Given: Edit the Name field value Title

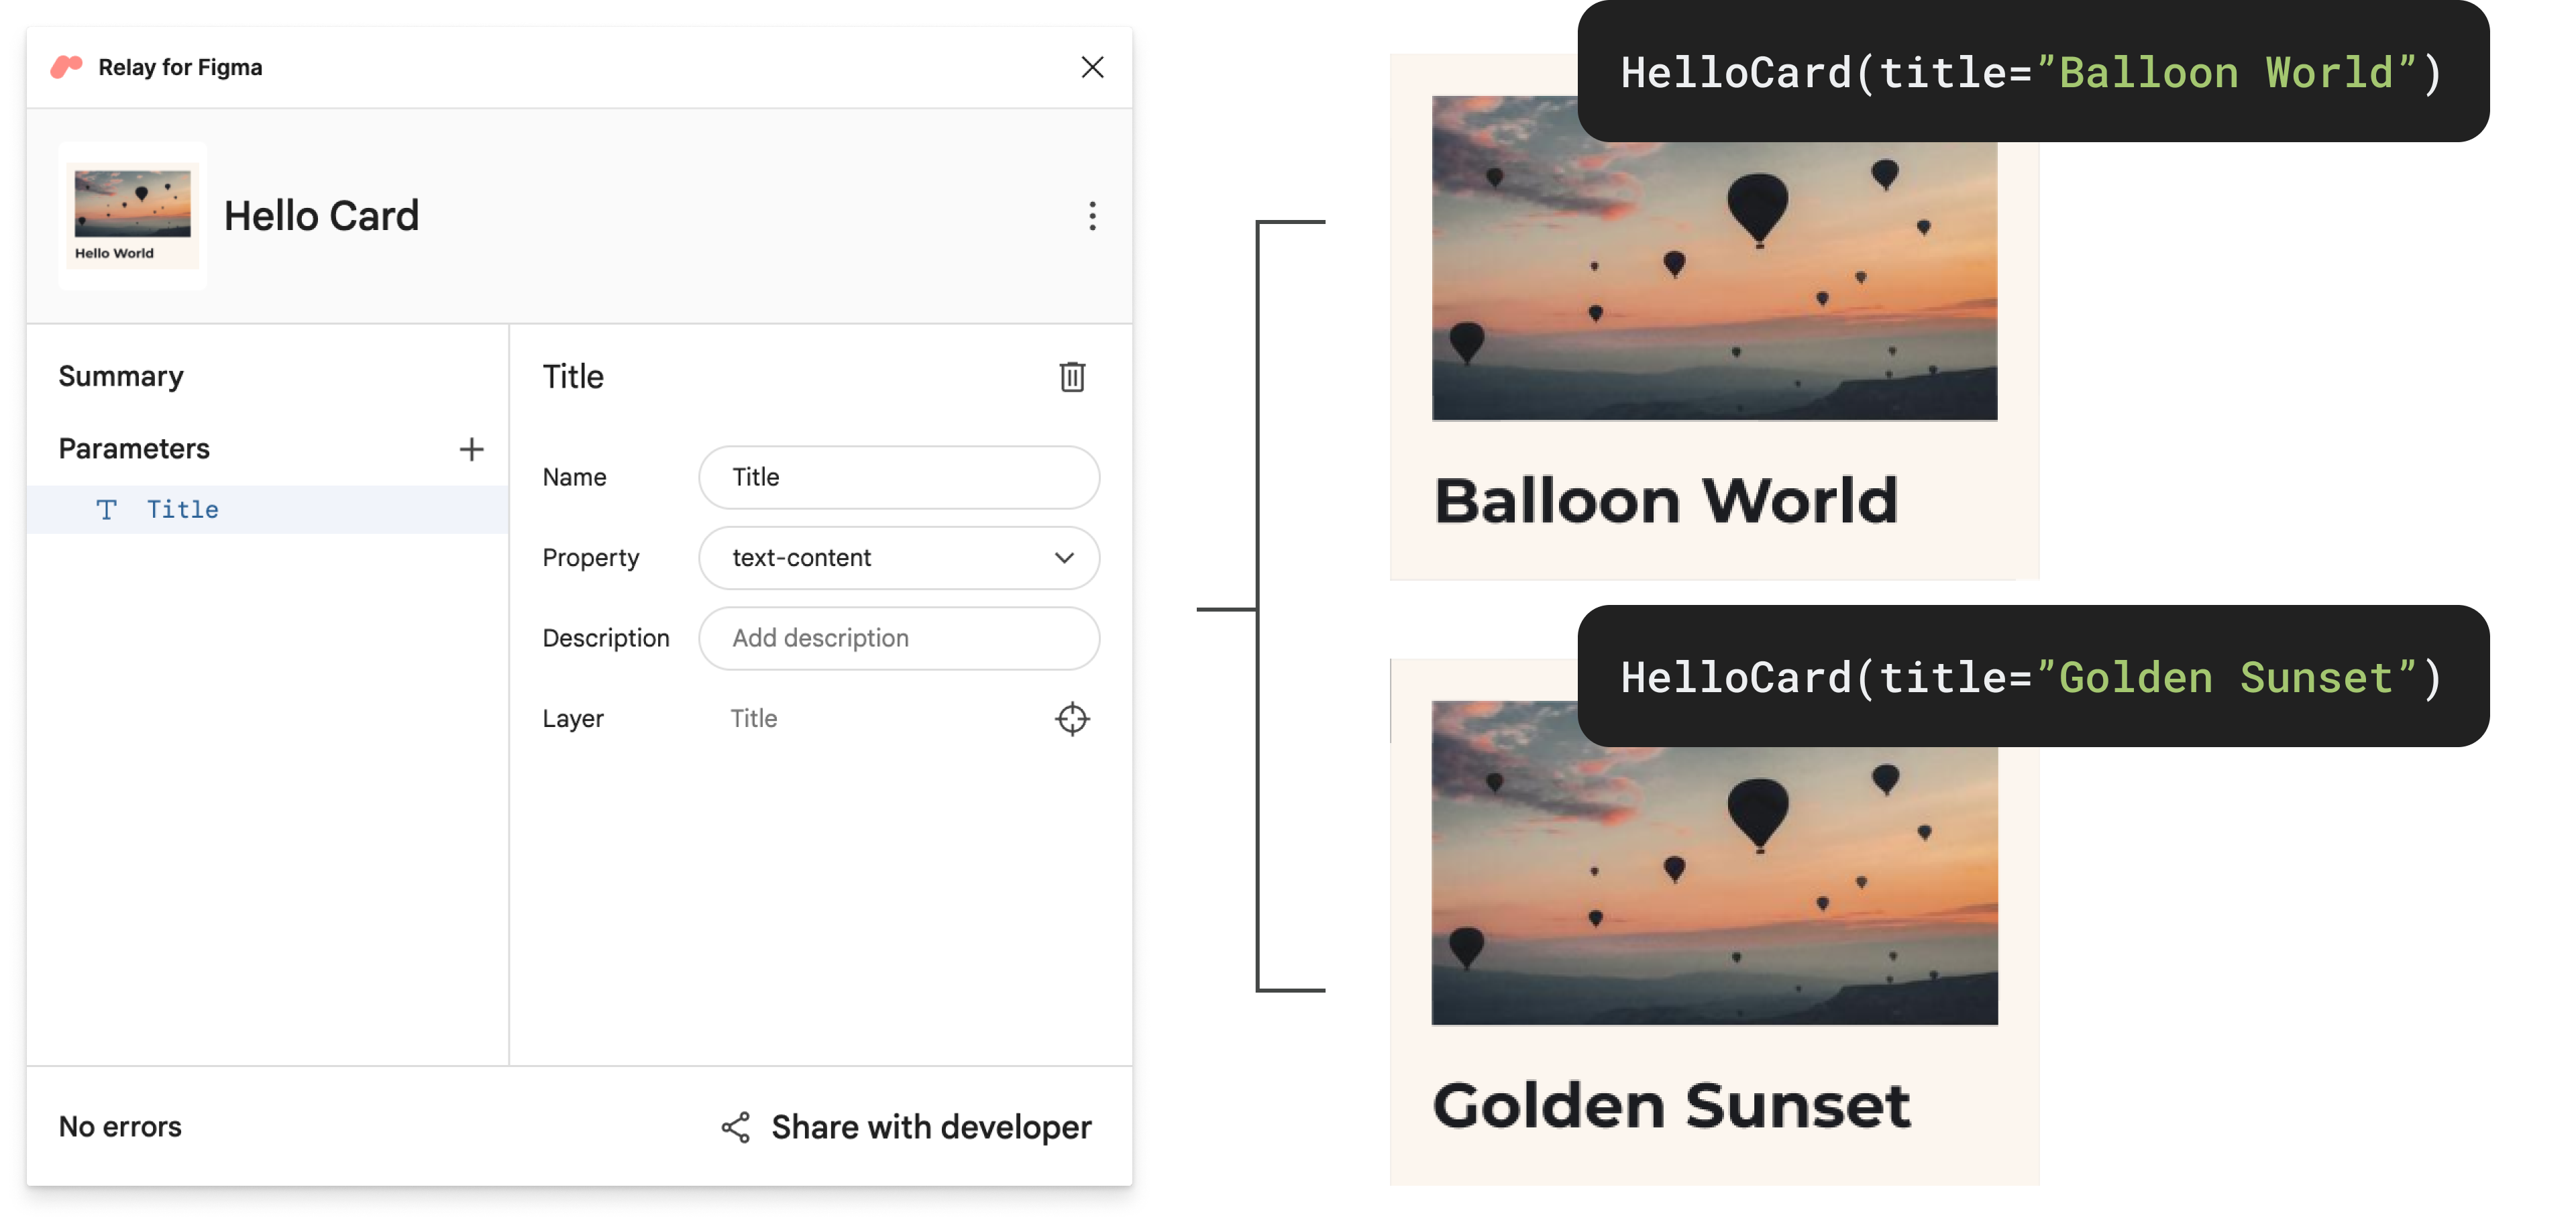Looking at the screenshot, I should 899,477.
